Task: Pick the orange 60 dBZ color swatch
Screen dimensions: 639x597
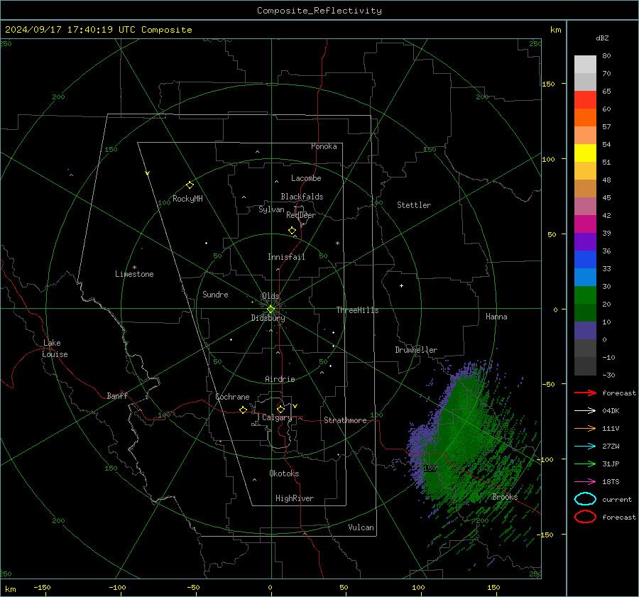Action: tap(585, 117)
